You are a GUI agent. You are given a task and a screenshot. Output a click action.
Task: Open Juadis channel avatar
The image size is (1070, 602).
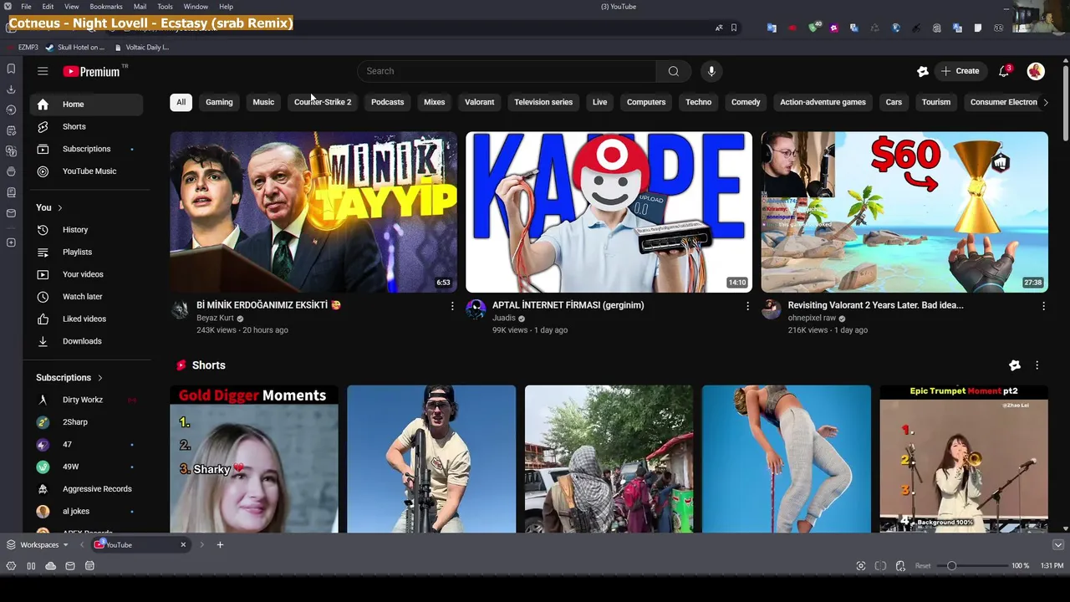pos(476,309)
